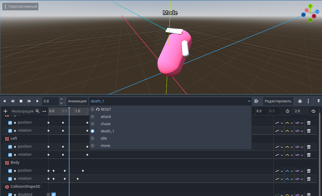This screenshot has height=196, width=322.
Task: Click the animation length field showing 2.0
Action: pos(299,111)
